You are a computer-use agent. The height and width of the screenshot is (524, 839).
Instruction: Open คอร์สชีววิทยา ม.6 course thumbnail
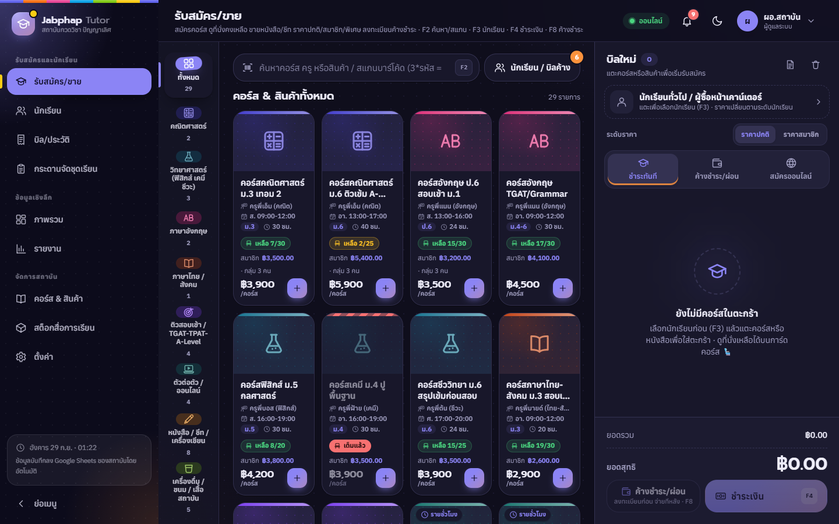[x=451, y=344]
